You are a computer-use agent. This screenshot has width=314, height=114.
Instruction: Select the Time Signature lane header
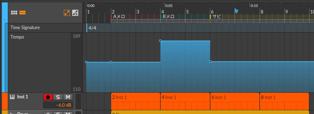[x=25, y=27]
